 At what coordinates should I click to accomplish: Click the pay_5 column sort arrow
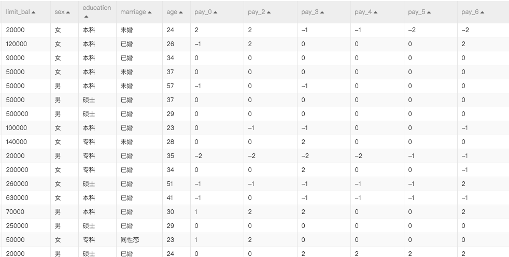pos(429,12)
